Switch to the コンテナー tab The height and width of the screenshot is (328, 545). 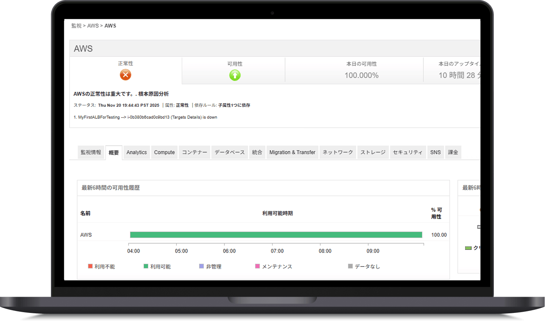tap(195, 152)
